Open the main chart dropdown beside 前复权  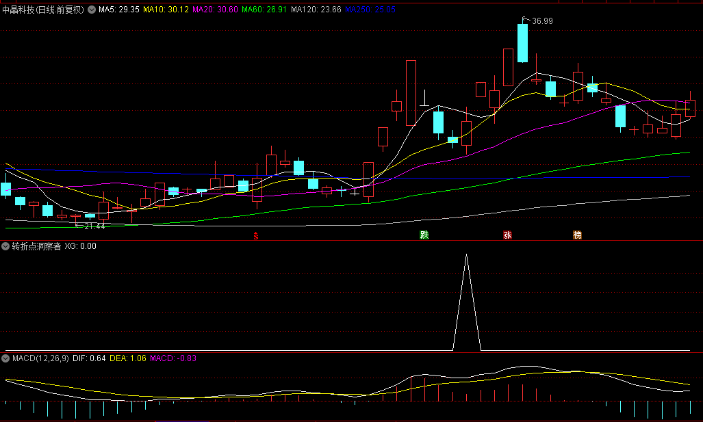[x=92, y=10]
